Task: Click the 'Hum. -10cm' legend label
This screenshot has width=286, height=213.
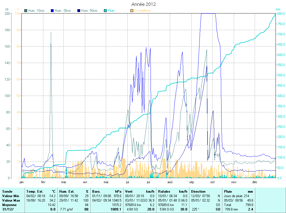Action: point(36,11)
